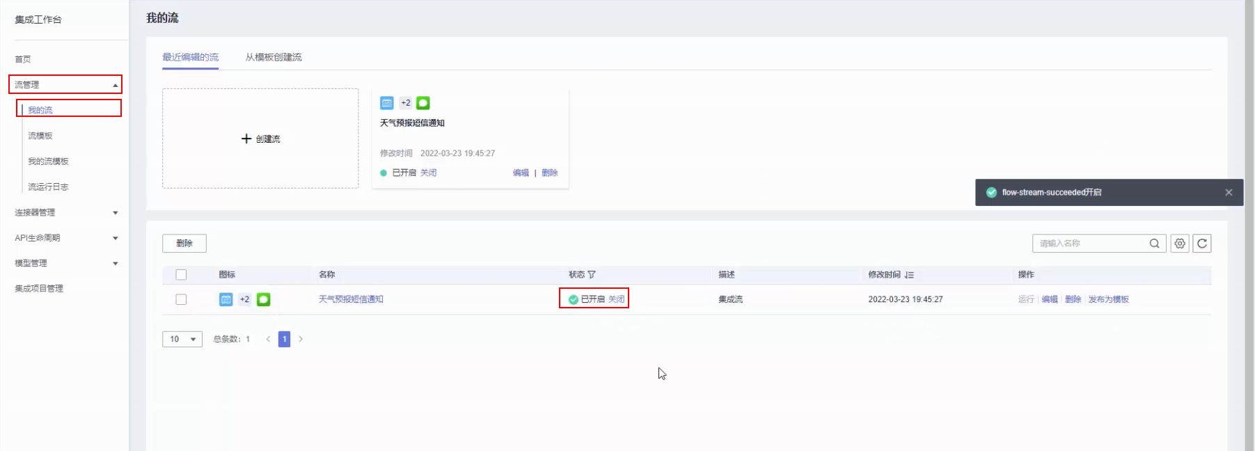The width and height of the screenshot is (1255, 451).
Task: Click 关闭 link on the flow card
Action: coord(428,173)
